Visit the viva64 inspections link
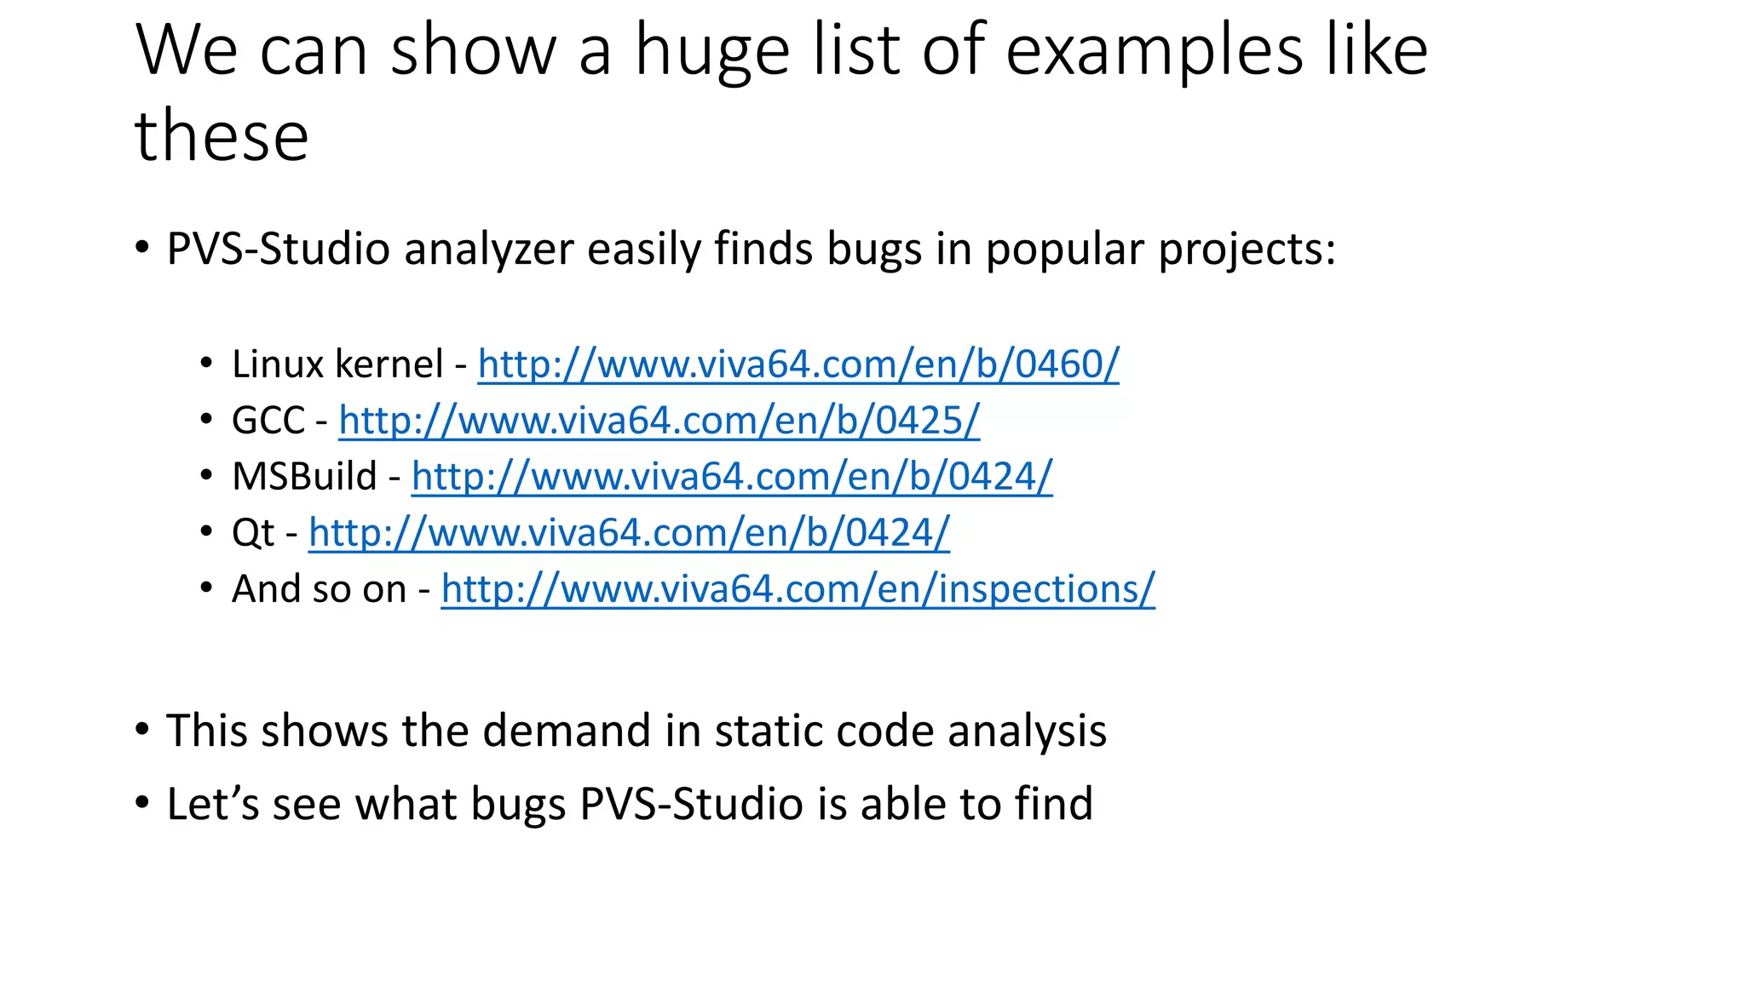The image size is (1745, 981). tap(798, 589)
